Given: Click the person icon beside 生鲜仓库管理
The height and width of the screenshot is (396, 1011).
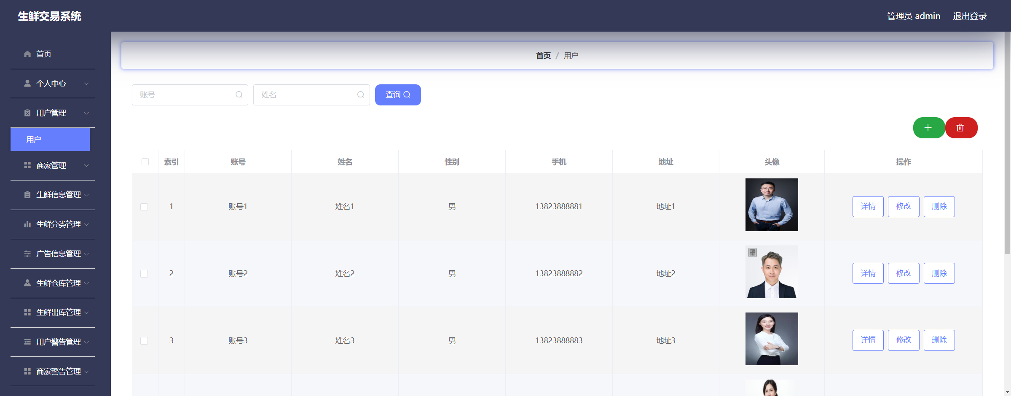Looking at the screenshot, I should 27,283.
